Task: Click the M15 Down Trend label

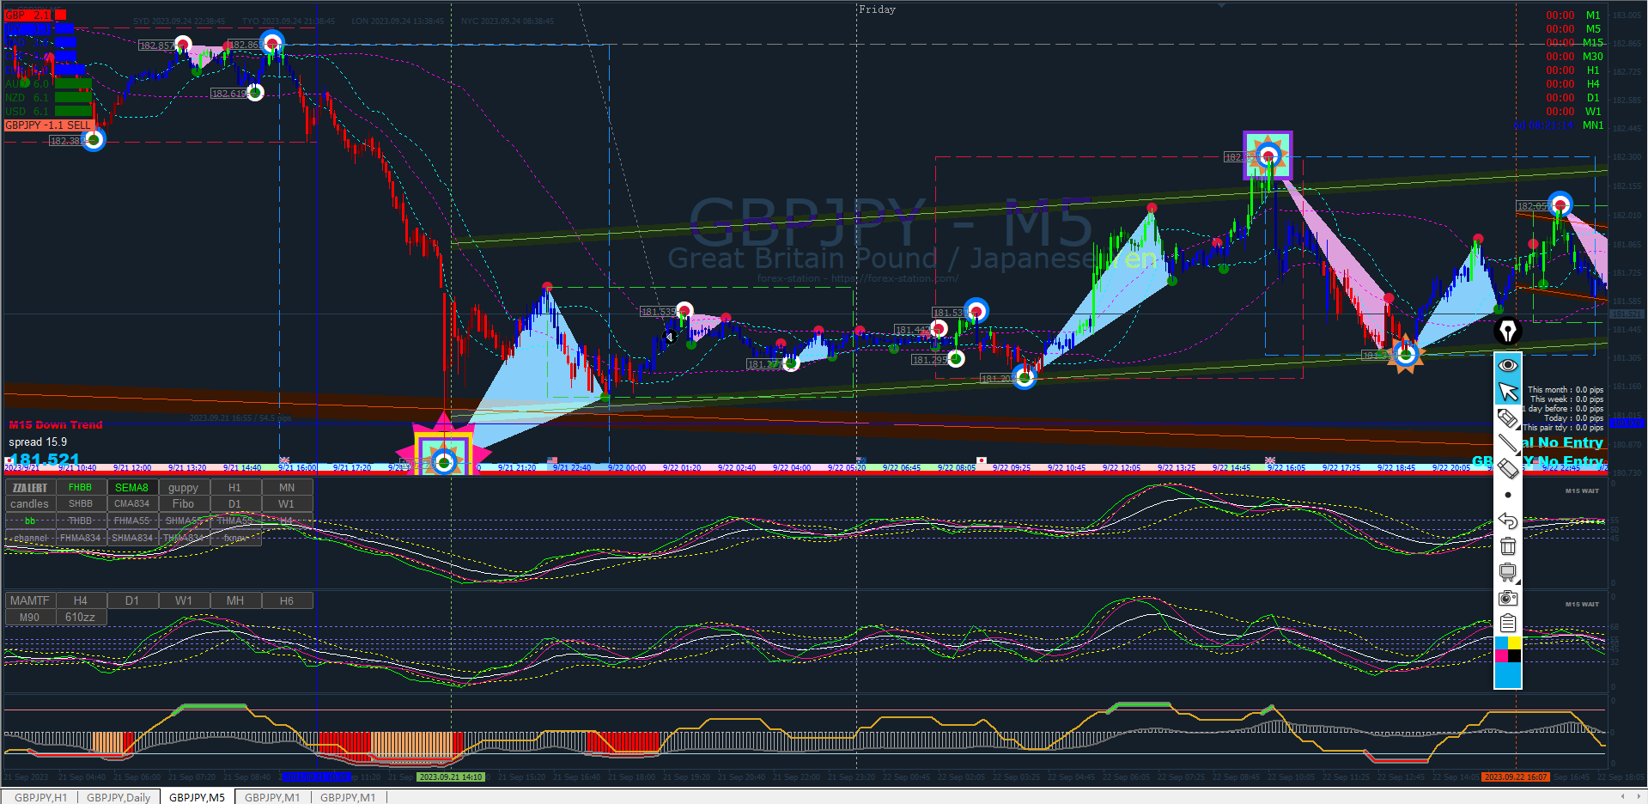Action: 56,425
